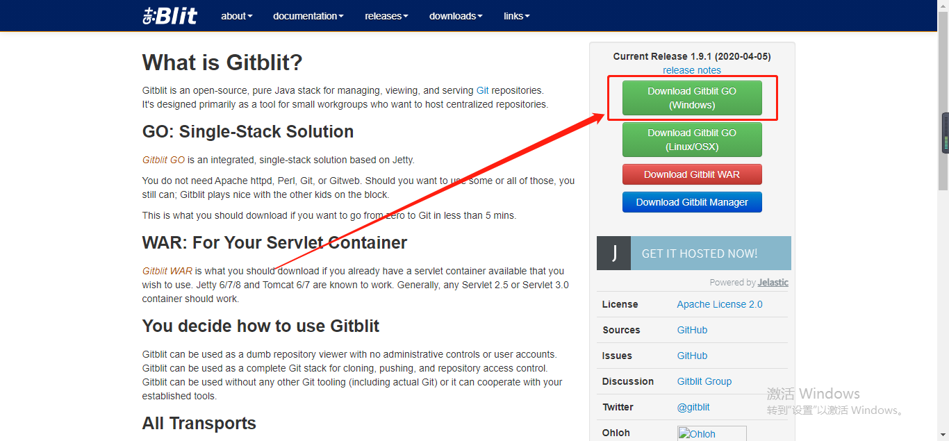This screenshot has width=949, height=441.
Task: Click the Twitter row label
Action: (x=618, y=407)
